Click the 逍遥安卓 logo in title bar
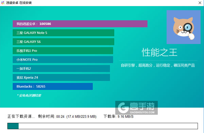204x133 pixels. tap(3, 3)
